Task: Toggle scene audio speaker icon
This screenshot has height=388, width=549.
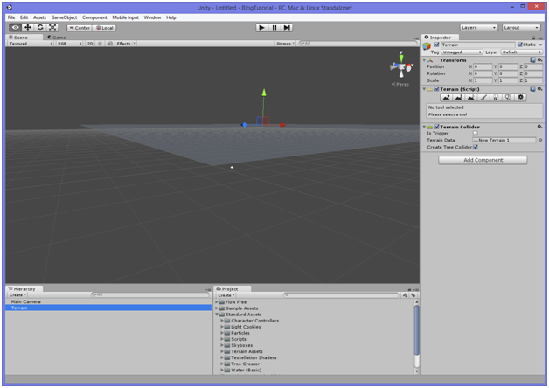Action: (109, 44)
